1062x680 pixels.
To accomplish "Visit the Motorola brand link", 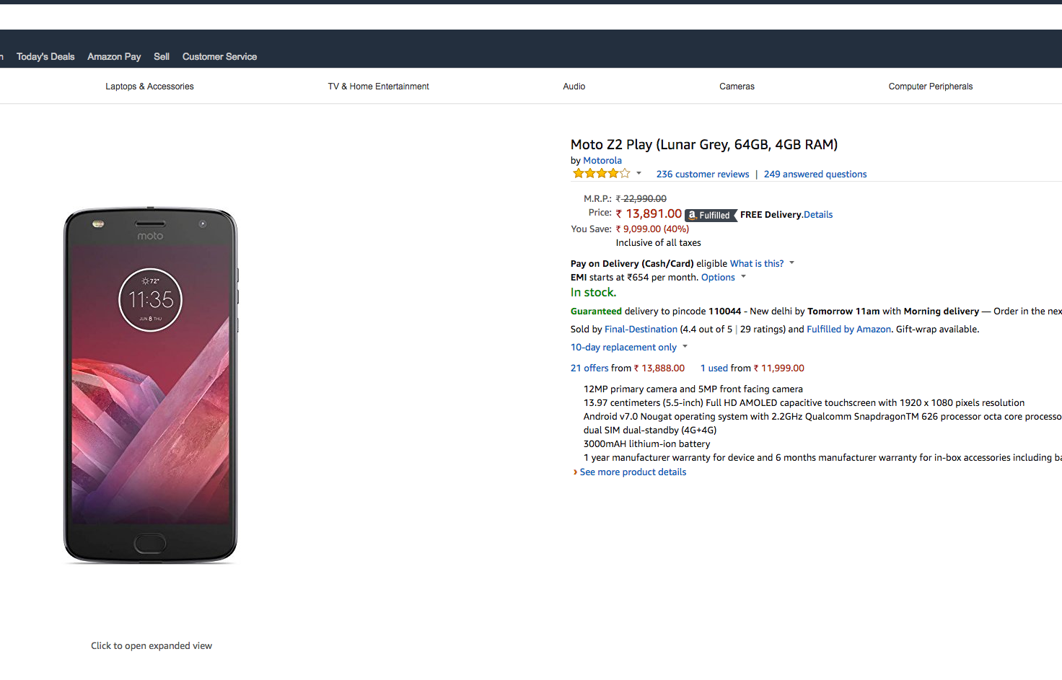I will point(602,161).
